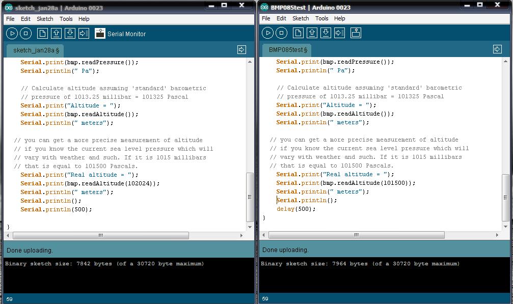Open Tools menu in BMP085test window
Image resolution: width=513 pixels, height=304 pixels.
[322, 18]
